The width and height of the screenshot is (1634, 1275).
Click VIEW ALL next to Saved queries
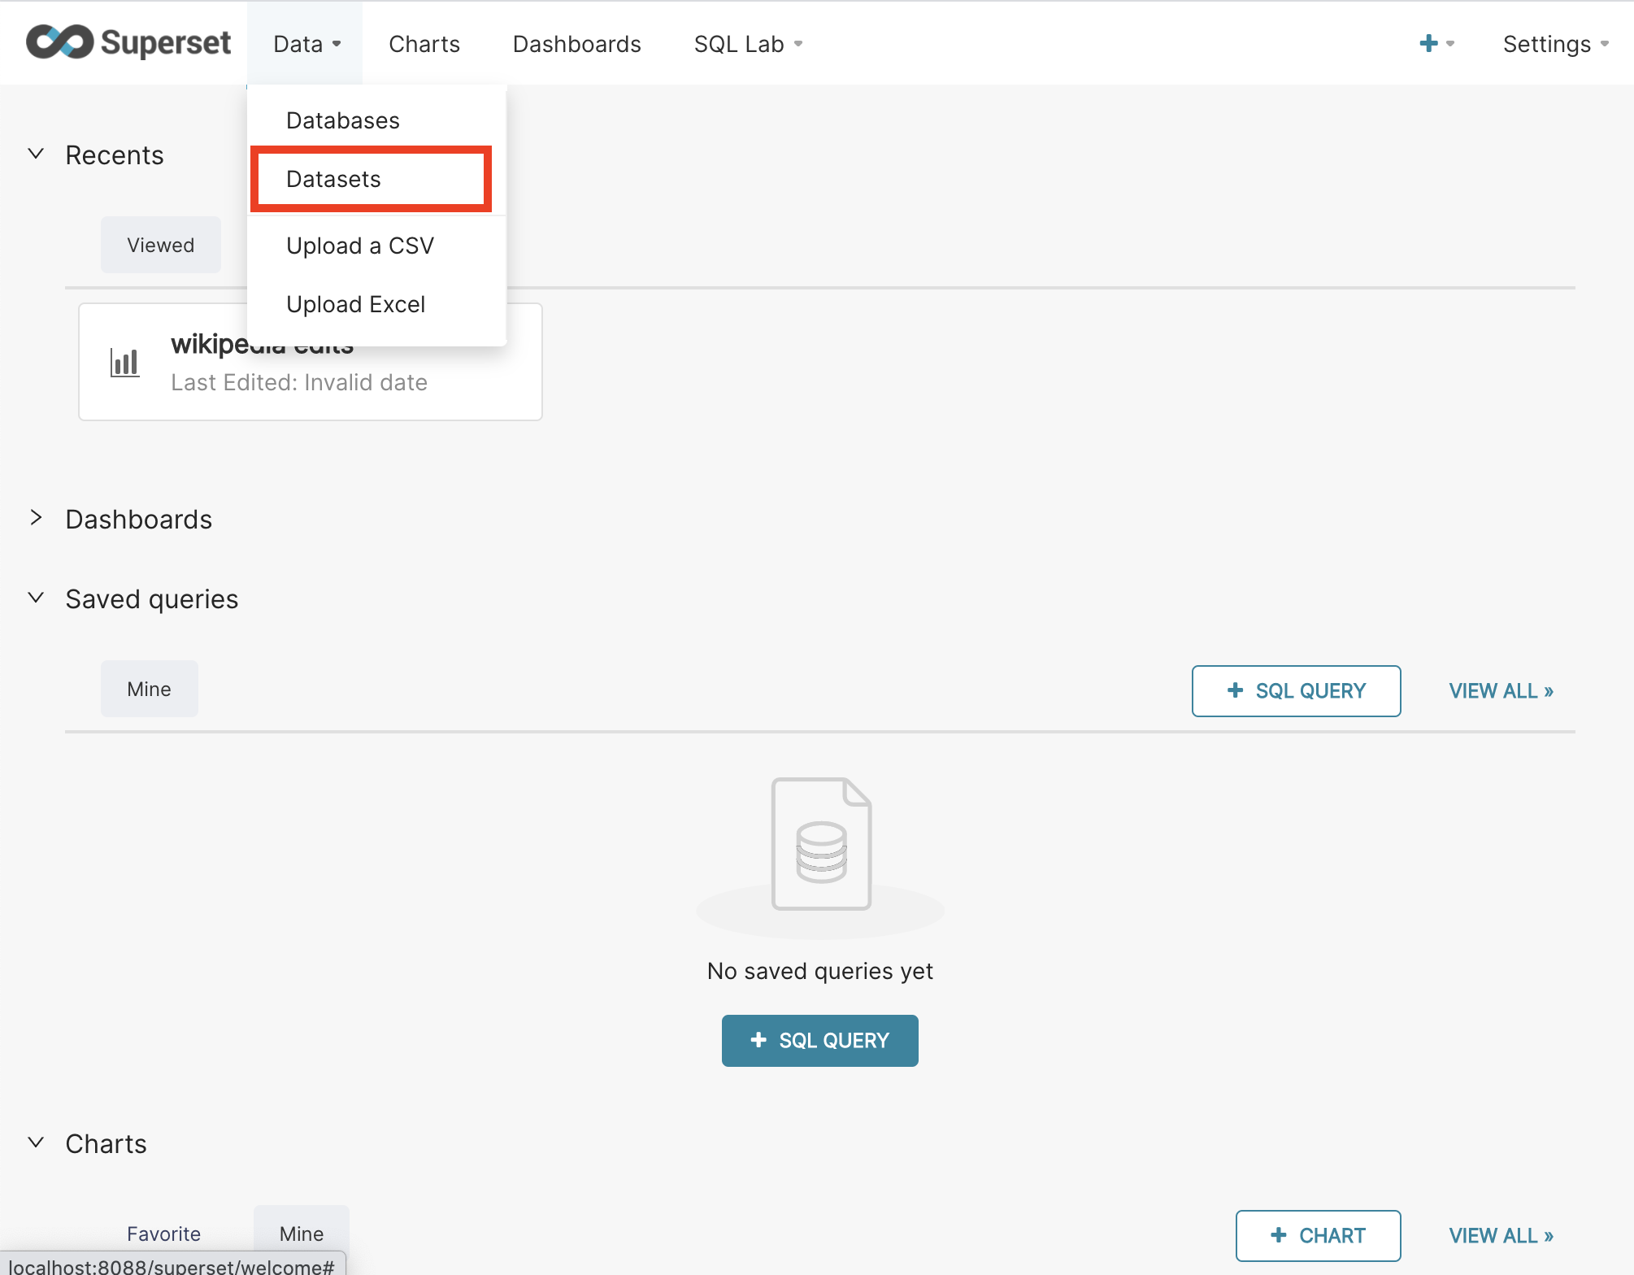1500,690
